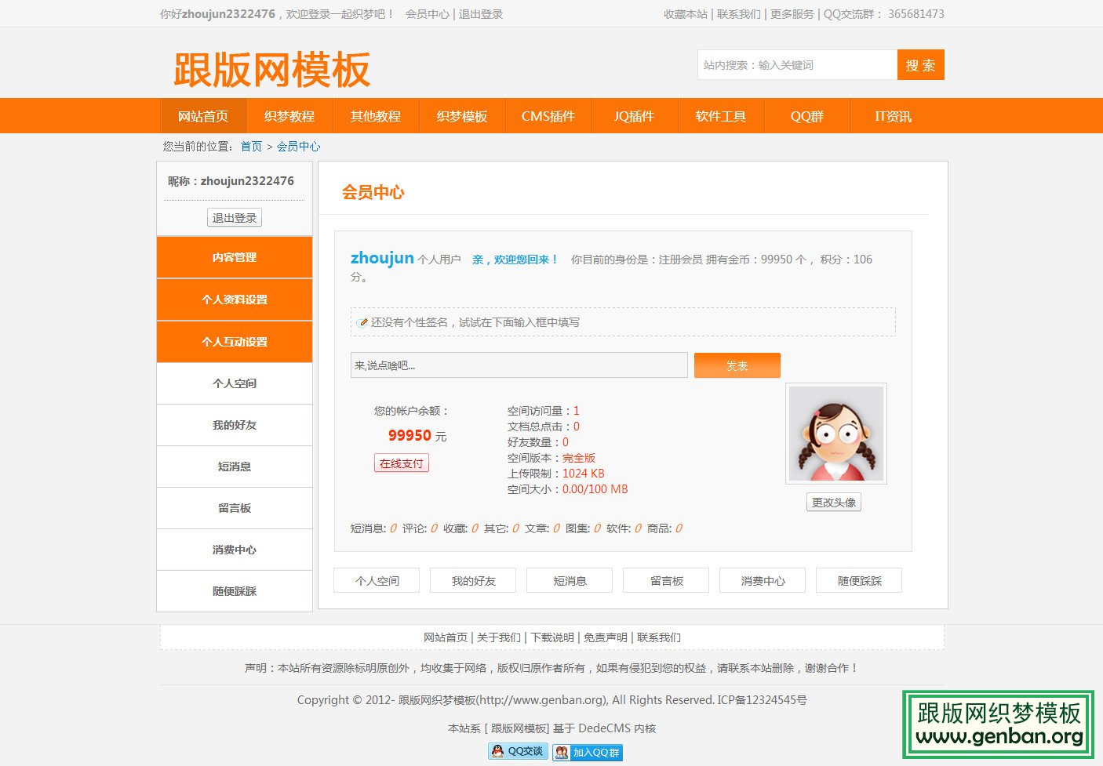Viewport: 1103px width, 766px height.
Task: Select the IT资讯 menu item
Action: pos(894,115)
